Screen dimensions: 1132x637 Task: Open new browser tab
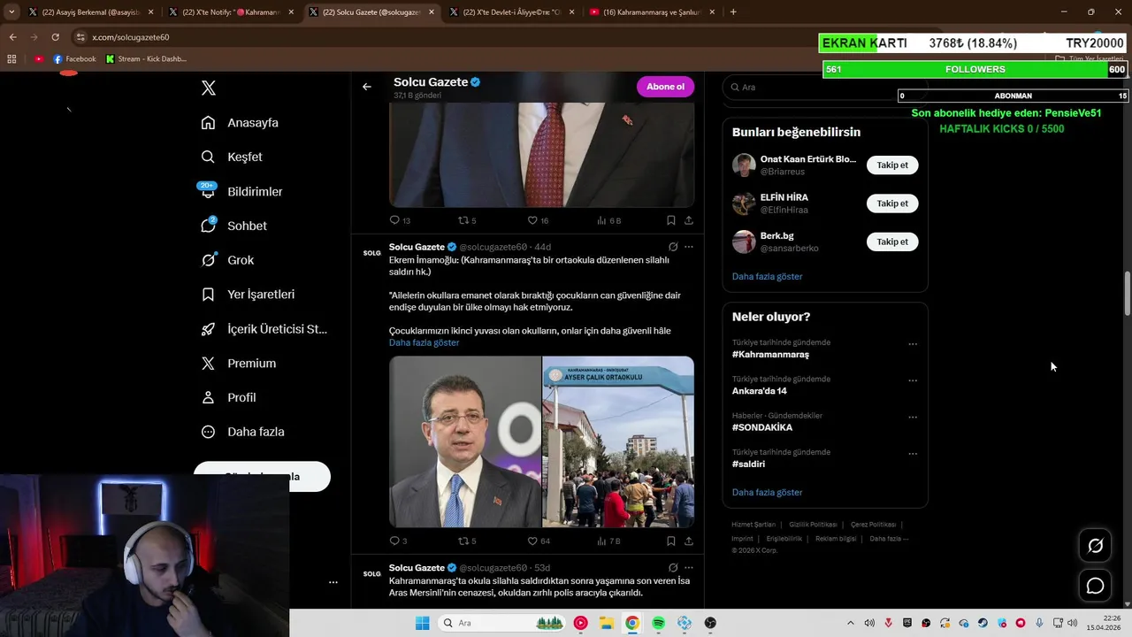[x=733, y=12]
